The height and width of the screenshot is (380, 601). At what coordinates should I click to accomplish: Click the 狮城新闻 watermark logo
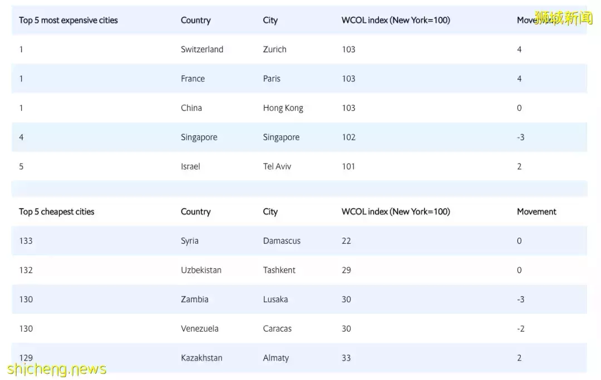click(x=563, y=18)
